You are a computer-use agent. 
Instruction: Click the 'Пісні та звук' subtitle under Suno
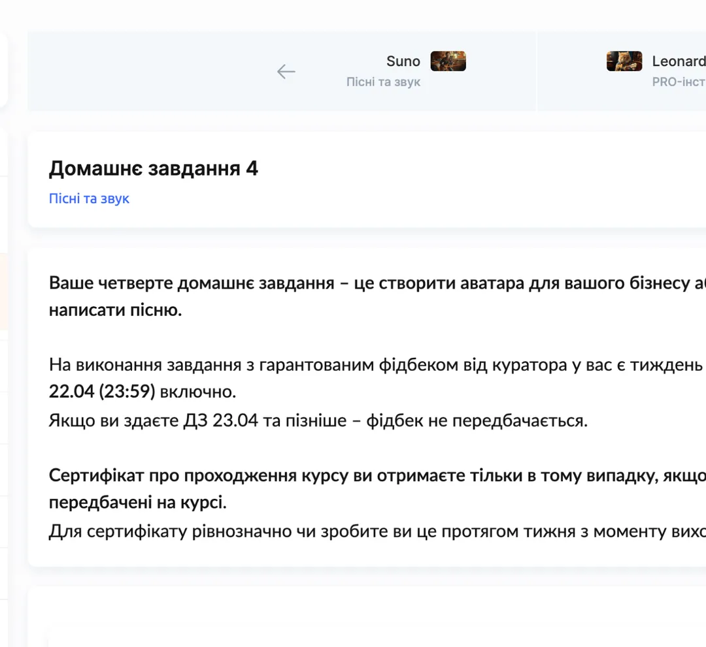(383, 82)
